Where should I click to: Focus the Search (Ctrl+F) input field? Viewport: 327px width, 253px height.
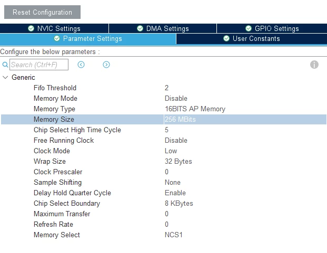39,65
